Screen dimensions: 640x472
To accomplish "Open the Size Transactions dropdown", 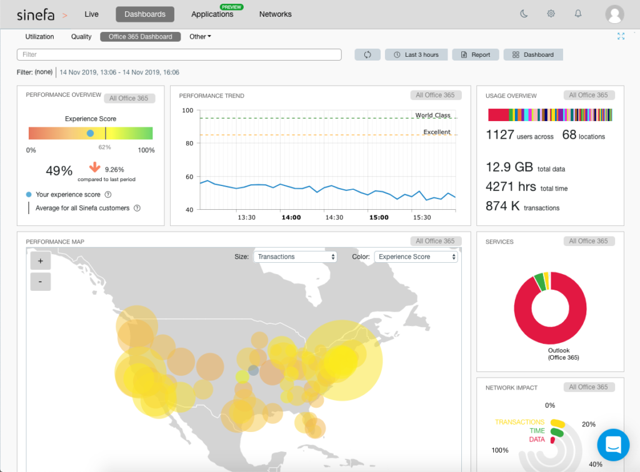I will coord(295,257).
